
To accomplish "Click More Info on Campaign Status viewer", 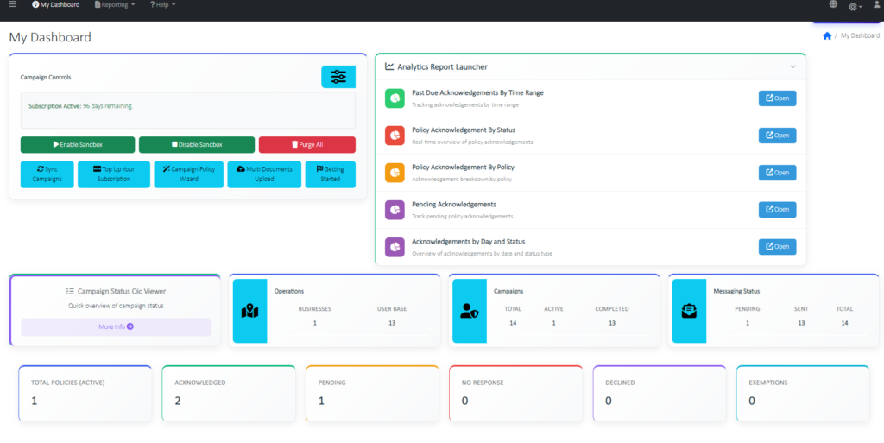I will tap(116, 327).
